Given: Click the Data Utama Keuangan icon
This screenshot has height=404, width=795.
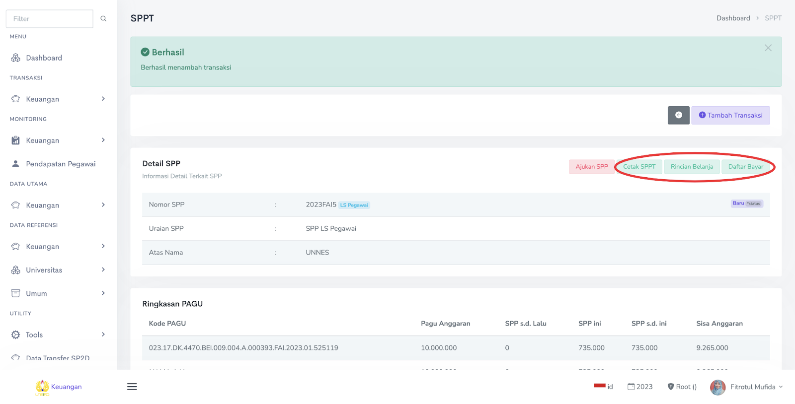Looking at the screenshot, I should (x=16, y=205).
